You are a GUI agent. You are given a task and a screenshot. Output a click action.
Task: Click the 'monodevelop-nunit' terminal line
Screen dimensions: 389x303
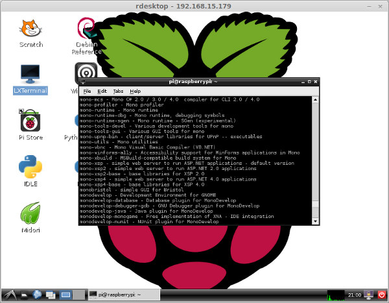pos(149,221)
